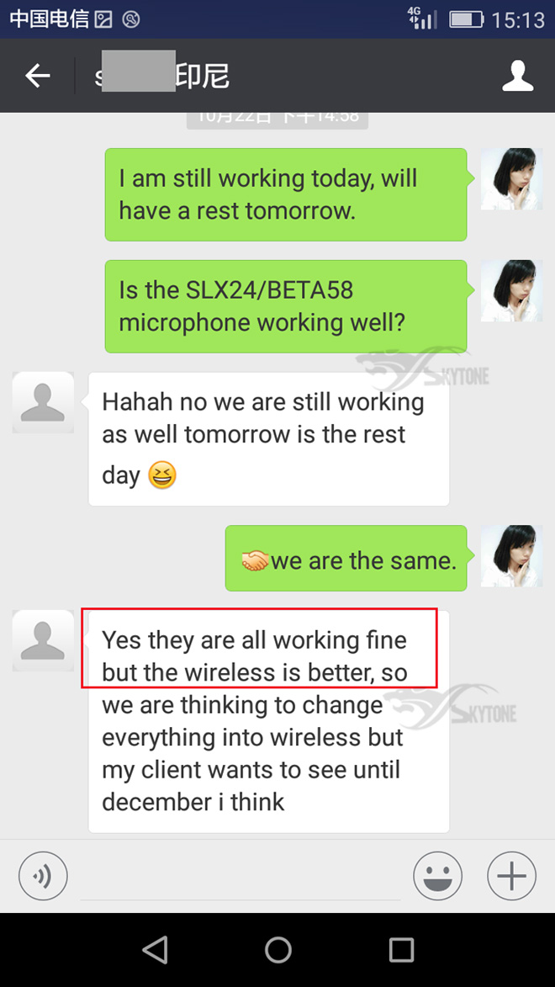
Task: Tap the Android recent apps square
Action: tap(401, 949)
